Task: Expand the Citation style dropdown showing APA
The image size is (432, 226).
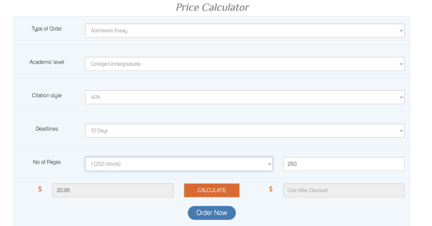Action: point(245,97)
